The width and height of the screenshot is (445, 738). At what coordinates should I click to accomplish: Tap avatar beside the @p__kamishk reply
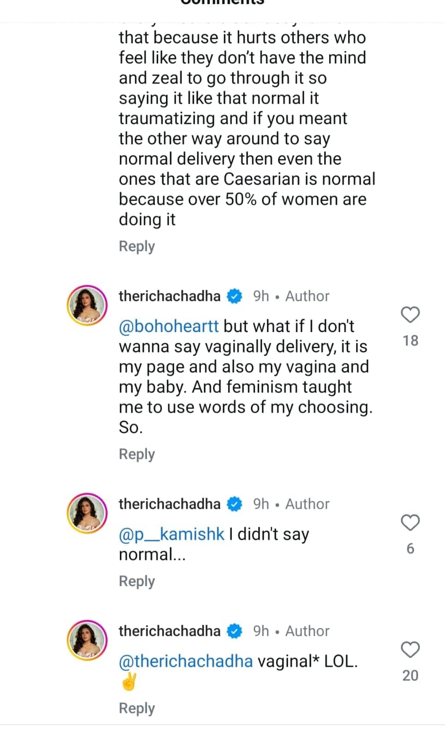pyautogui.click(x=87, y=513)
